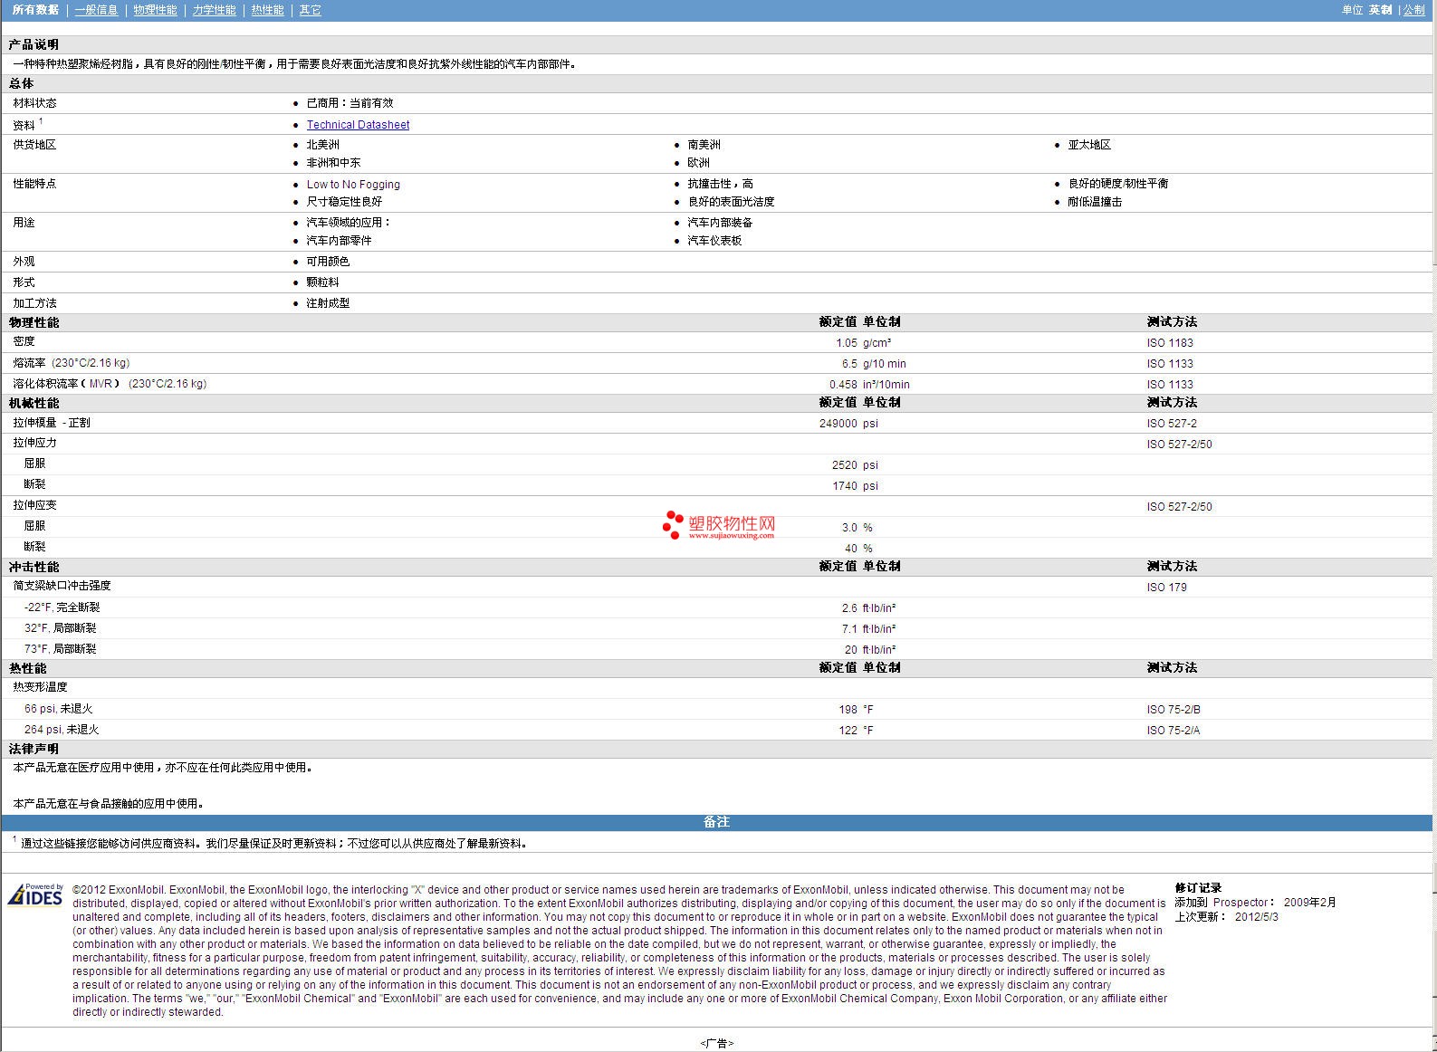Viewport: 1437px width, 1052px height.
Task: Select tensile modulus value 249000
Action: [x=838, y=424]
